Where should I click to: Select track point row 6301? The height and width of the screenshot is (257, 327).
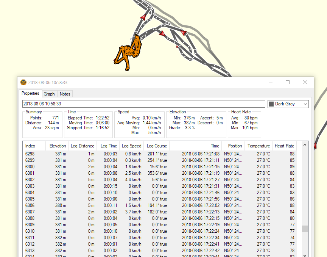[x=160, y=174]
